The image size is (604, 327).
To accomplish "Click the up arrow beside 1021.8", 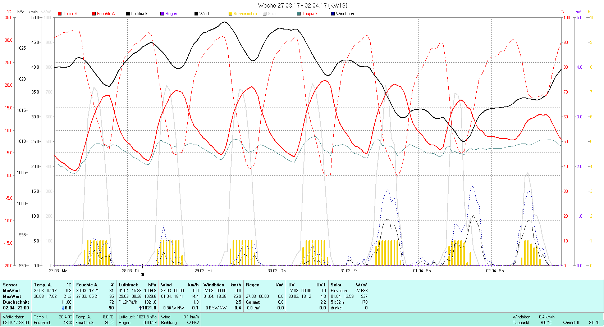I will click(x=141, y=308).
